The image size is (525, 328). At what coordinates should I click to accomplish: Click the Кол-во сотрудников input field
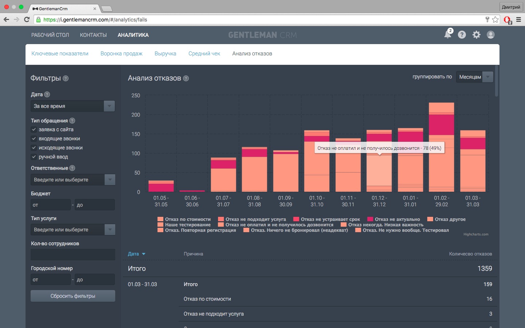point(73,254)
